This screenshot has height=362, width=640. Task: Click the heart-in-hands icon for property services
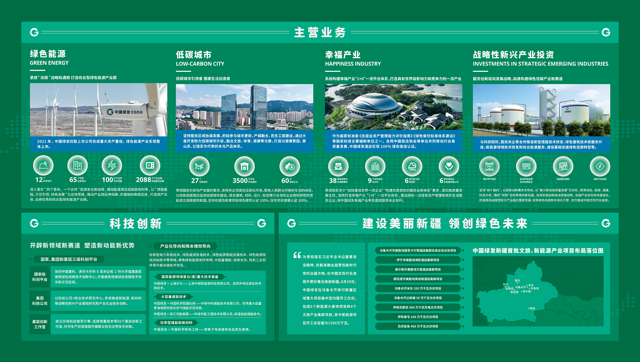449,167
